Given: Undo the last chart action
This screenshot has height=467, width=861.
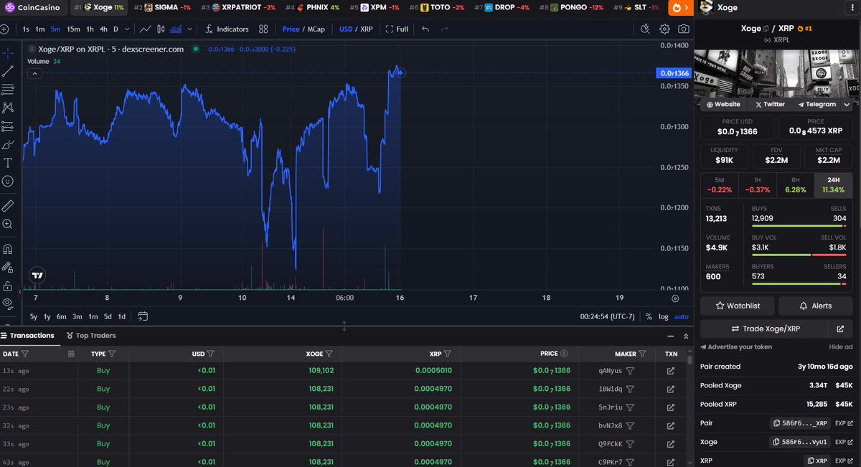Looking at the screenshot, I should pos(425,29).
